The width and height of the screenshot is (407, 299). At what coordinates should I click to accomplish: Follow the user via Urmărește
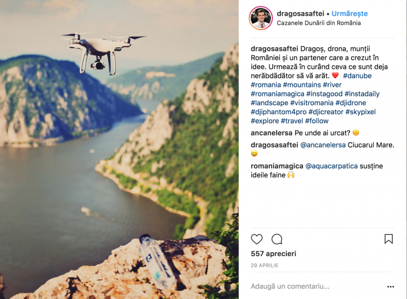tap(350, 13)
